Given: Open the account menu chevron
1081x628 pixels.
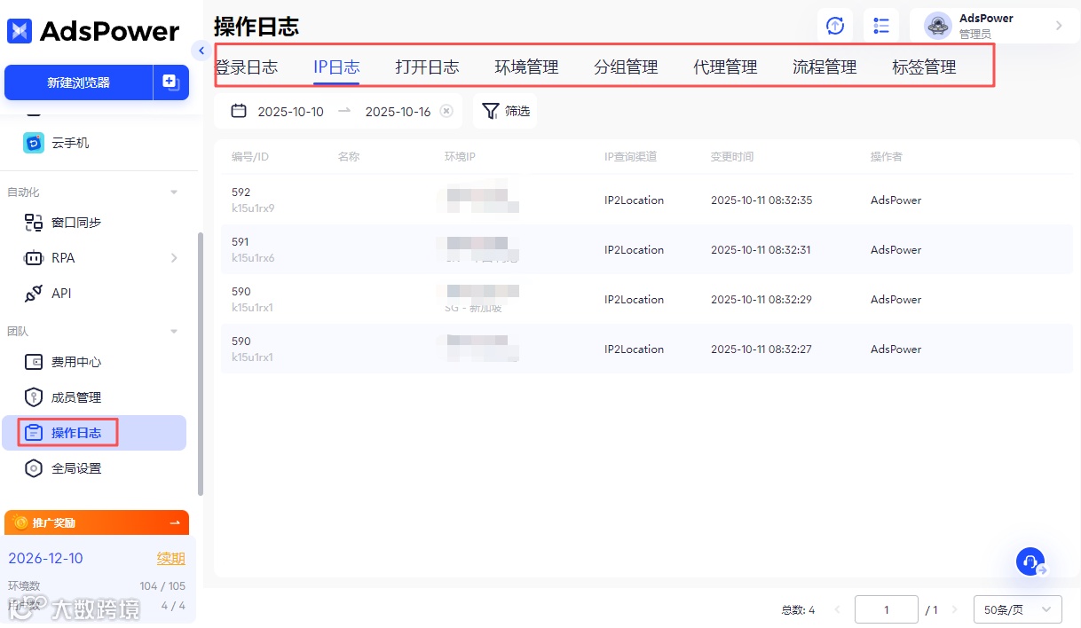Looking at the screenshot, I should [1059, 26].
